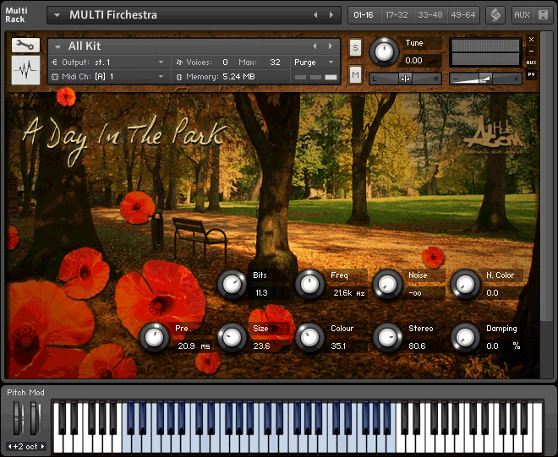Load the previous instrument via the left arrow
This screenshot has width=558, height=457.
tap(315, 46)
